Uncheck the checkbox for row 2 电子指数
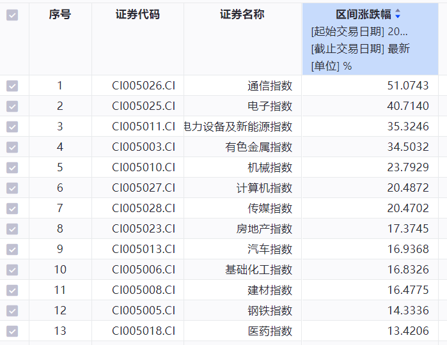This screenshot has width=447, height=345. pyautogui.click(x=12, y=106)
